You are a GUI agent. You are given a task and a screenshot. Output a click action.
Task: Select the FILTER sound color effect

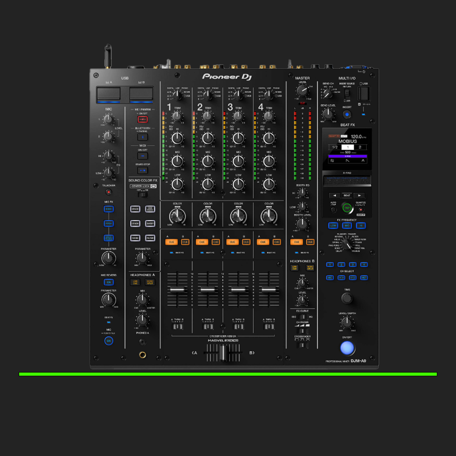click(150, 238)
